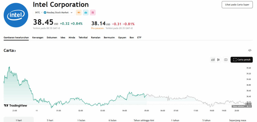The height and width of the screenshot is (122, 257).
Task: Select the 6 bulan time range
Action: pos(112,120)
